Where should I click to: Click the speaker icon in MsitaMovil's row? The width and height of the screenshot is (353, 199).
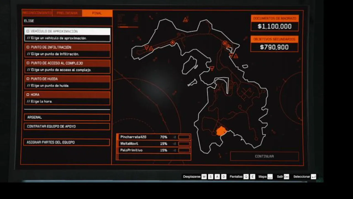pos(174,144)
